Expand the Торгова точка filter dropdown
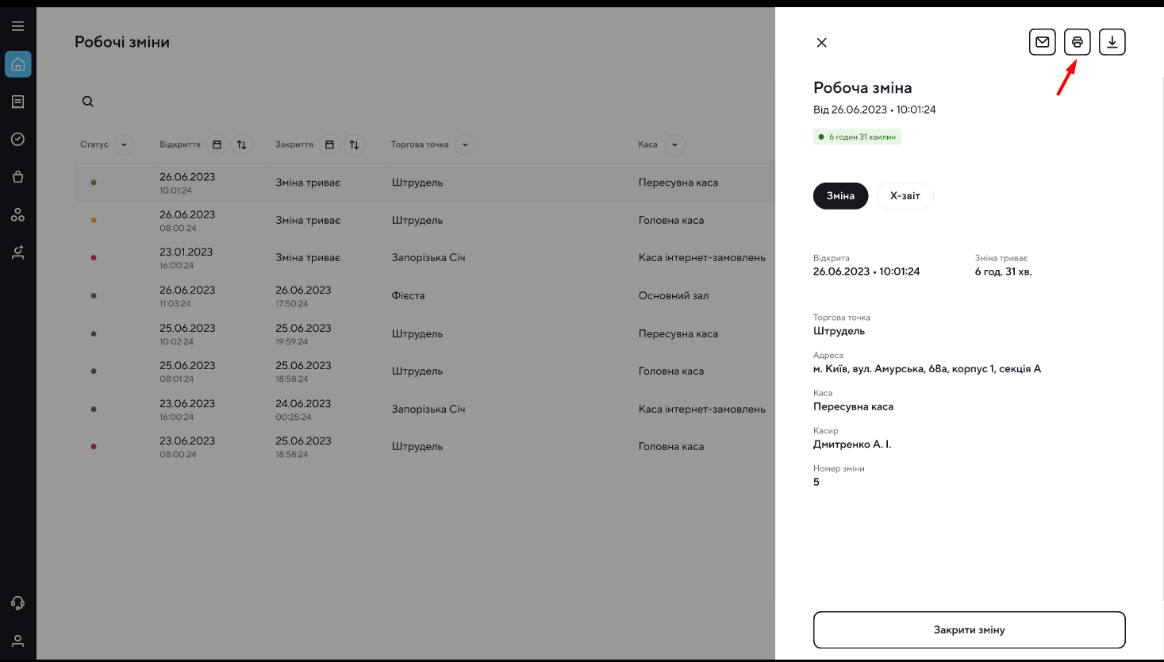Viewport: 1164px width, 662px height. (x=465, y=144)
